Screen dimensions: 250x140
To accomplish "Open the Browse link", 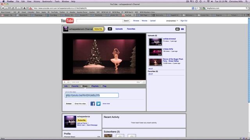I will coord(136,21).
